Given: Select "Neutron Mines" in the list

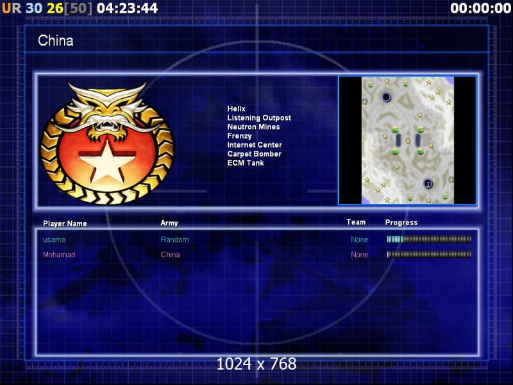Looking at the screenshot, I should pos(253,126).
